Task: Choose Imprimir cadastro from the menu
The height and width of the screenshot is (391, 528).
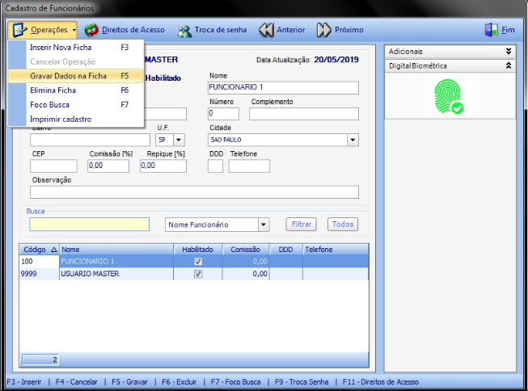Action: click(x=76, y=119)
